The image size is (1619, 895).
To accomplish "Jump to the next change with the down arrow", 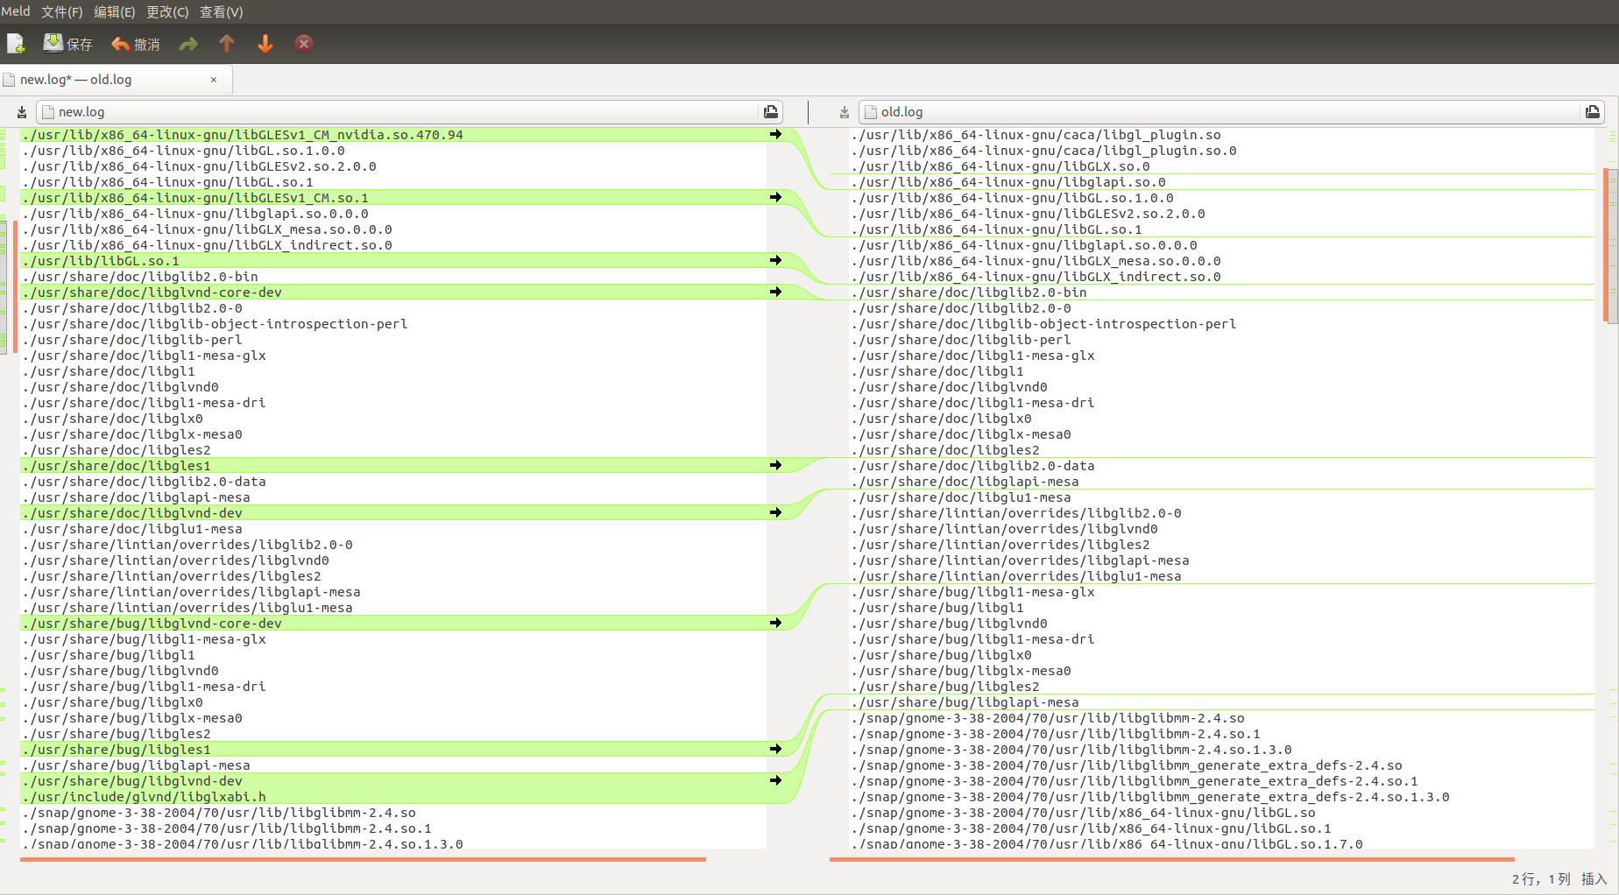I will coord(265,43).
